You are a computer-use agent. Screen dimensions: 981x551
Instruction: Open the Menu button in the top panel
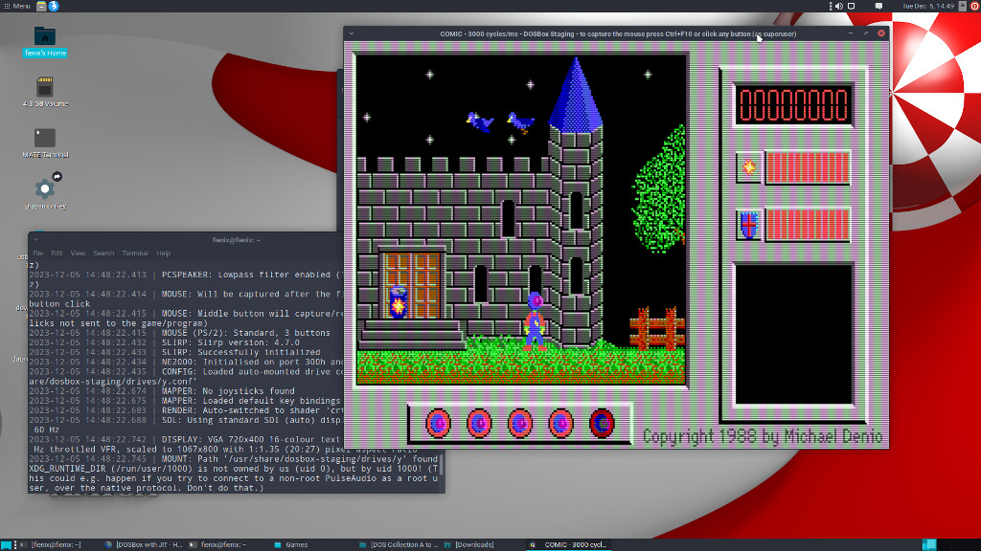pyautogui.click(x=17, y=7)
